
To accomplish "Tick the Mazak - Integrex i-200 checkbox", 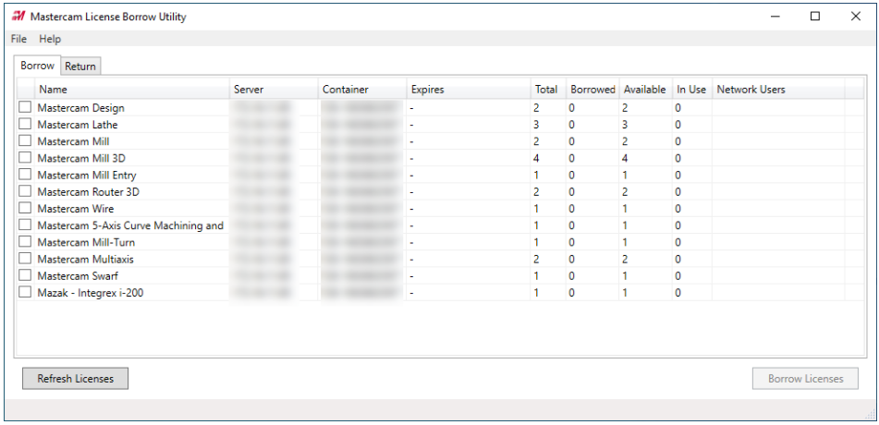I will click(x=25, y=292).
